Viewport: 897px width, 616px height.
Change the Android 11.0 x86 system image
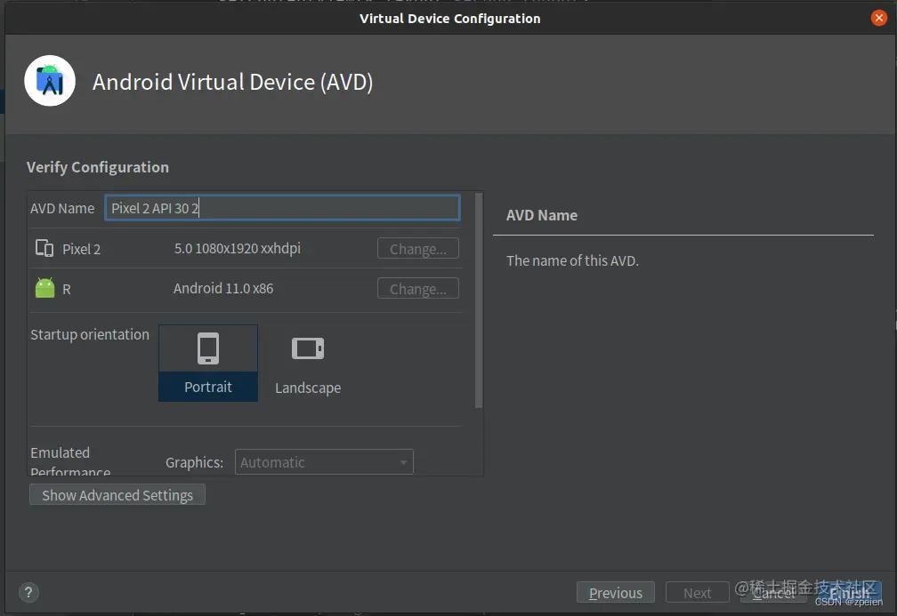(x=418, y=289)
